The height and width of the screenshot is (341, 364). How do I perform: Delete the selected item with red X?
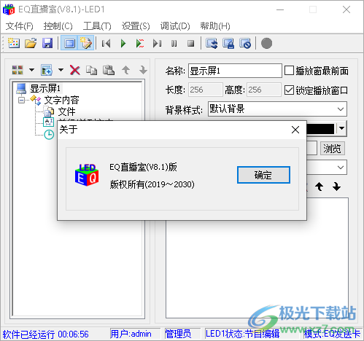tap(75, 70)
